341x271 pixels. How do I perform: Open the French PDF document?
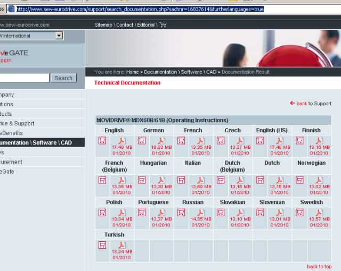coord(201,141)
